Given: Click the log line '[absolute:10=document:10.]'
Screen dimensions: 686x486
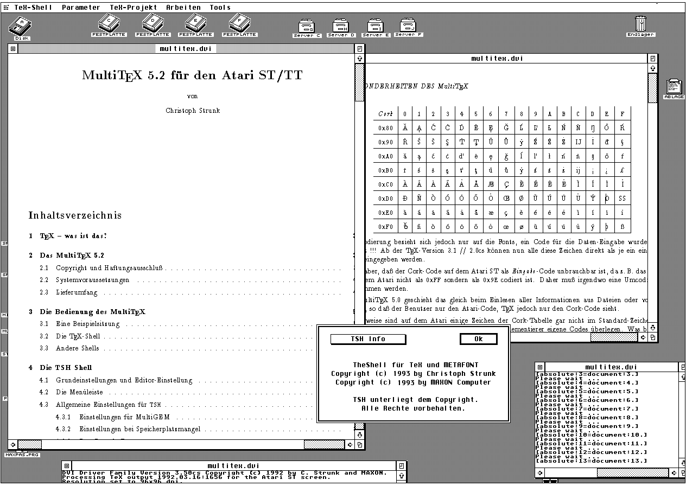Looking at the screenshot, I should 591,434.
